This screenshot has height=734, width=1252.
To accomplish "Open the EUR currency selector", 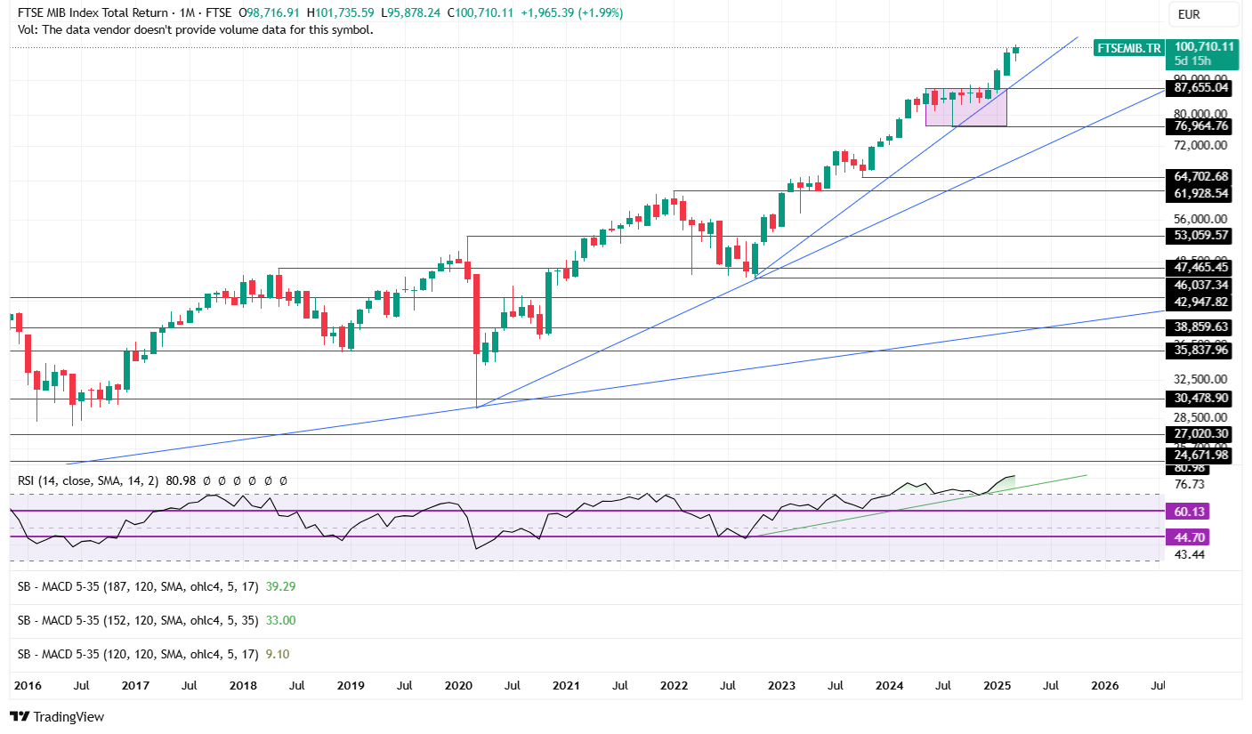I will [x=1202, y=14].
